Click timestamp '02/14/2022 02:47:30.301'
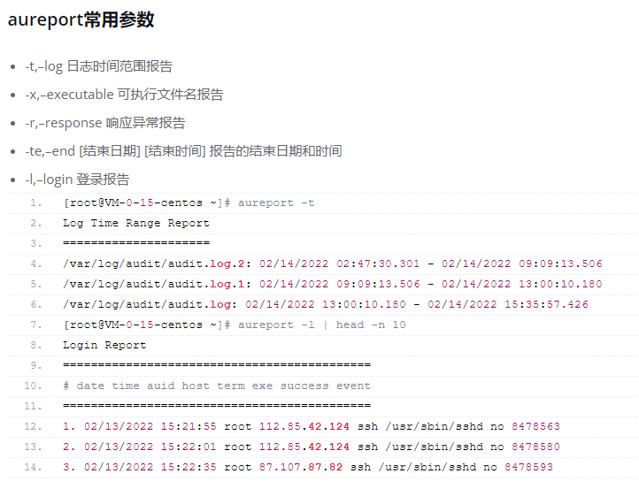Image resolution: width=639 pixels, height=489 pixels. 340,264
